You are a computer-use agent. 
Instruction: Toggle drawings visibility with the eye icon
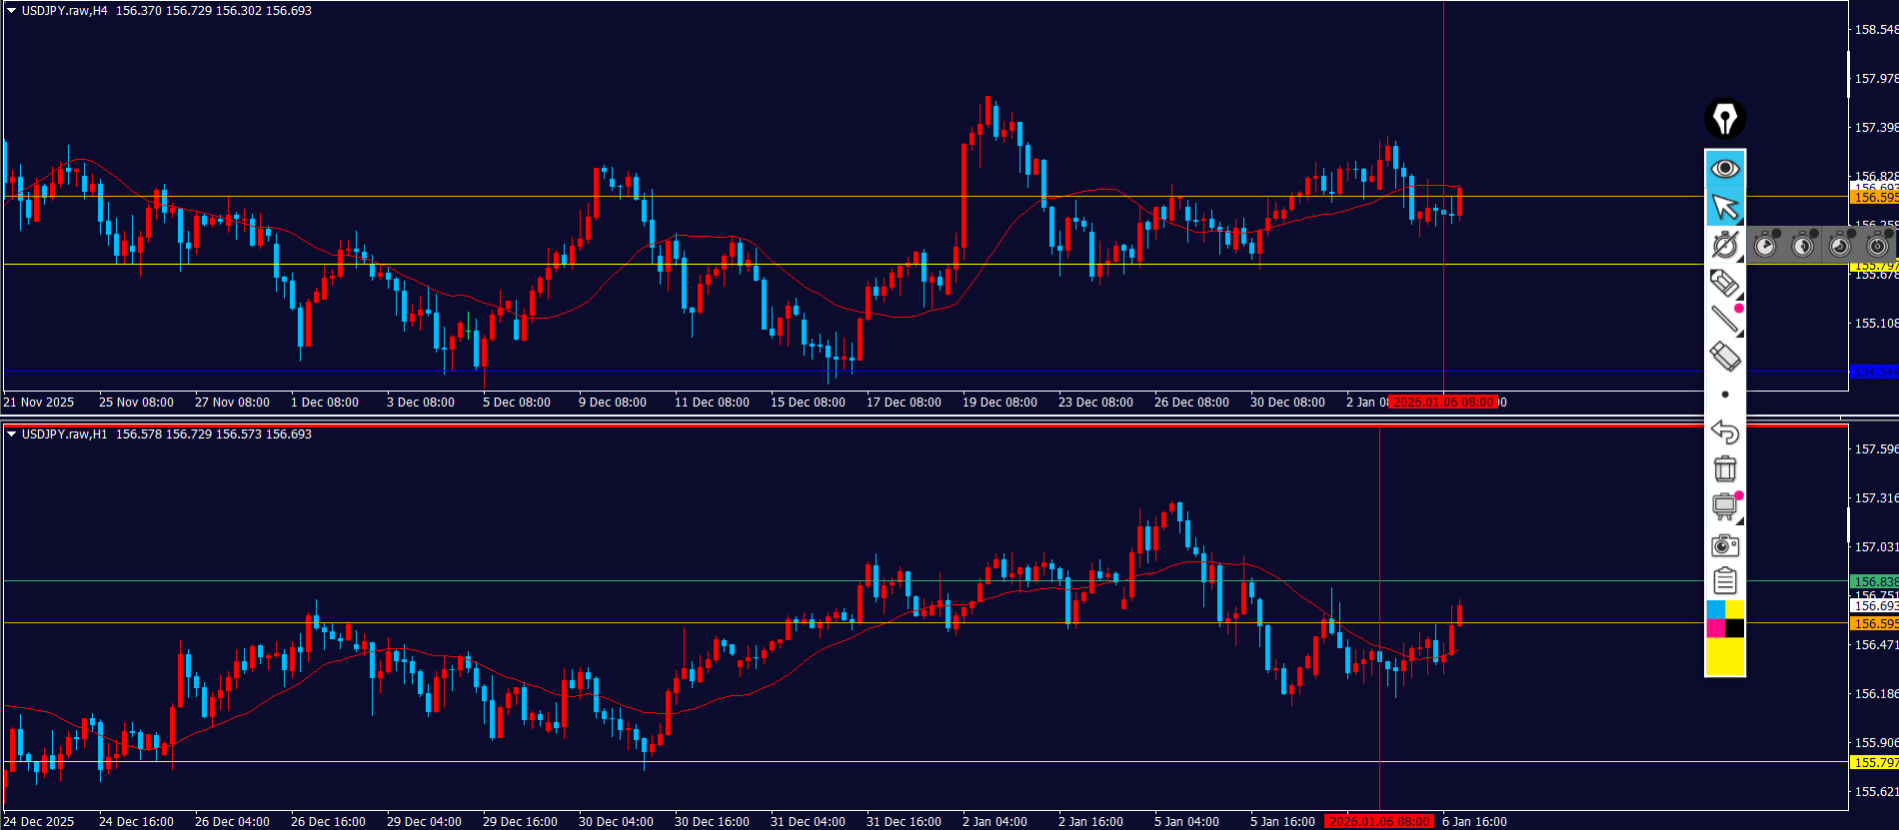pos(1724,168)
